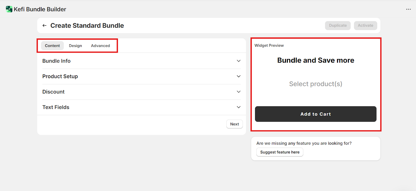Open the Design tab
This screenshot has width=416, height=191.
[x=75, y=46]
